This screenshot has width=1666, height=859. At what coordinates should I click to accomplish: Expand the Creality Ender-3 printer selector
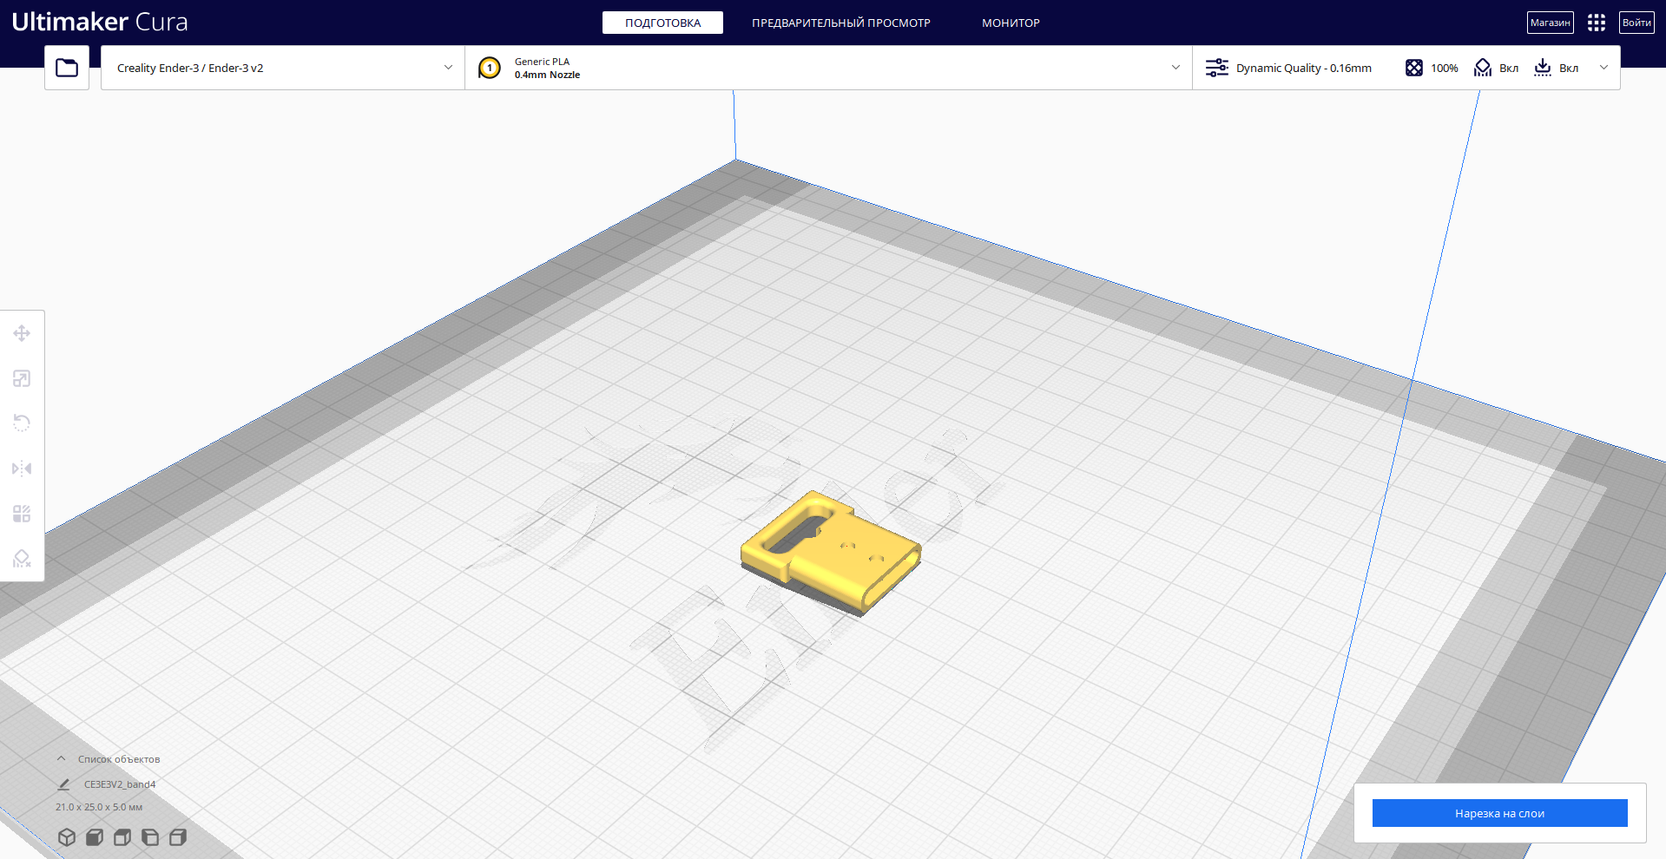[x=283, y=68]
